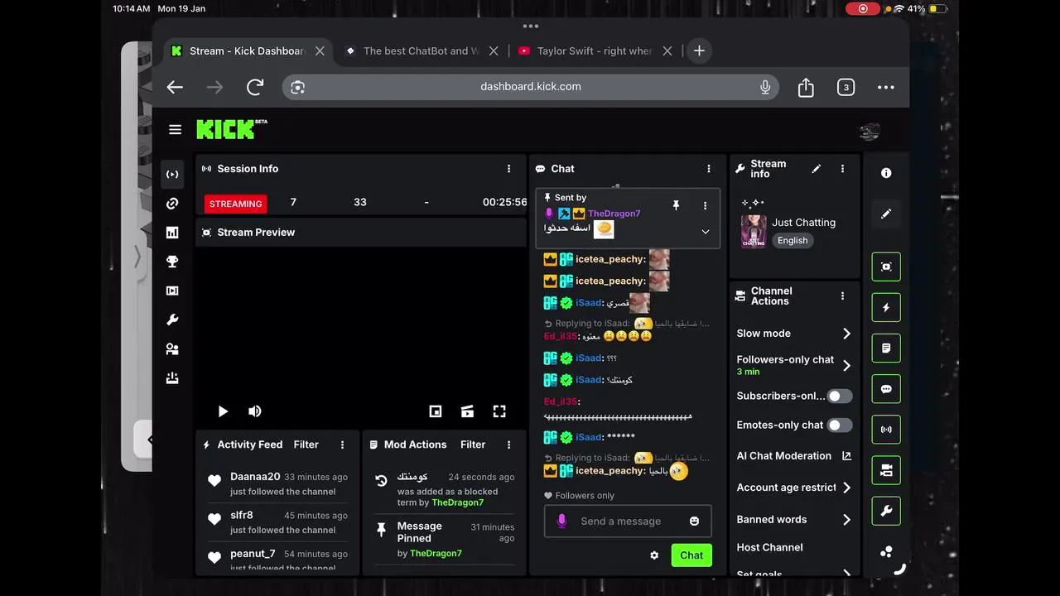
Task: Toggle the Activity Feed lightning widget button
Action: click(x=886, y=307)
